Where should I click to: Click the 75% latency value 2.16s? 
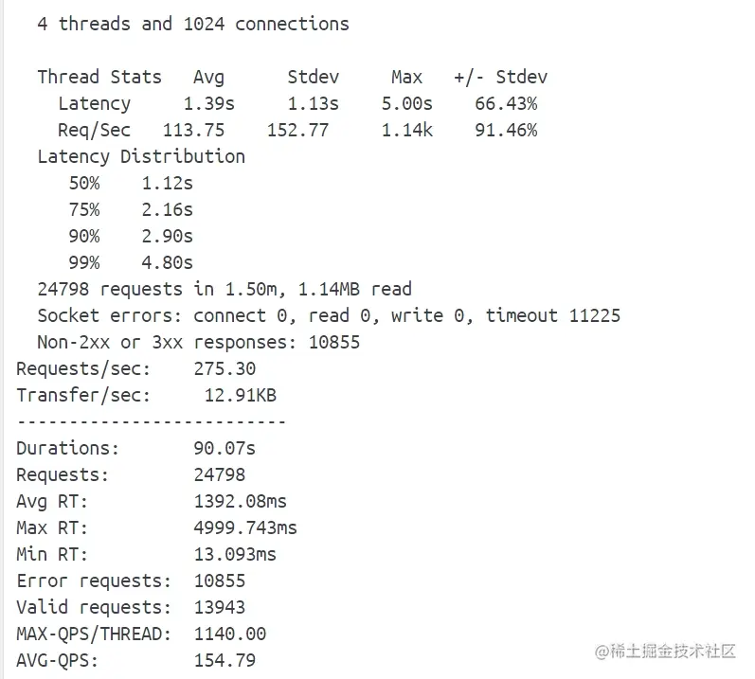(167, 210)
